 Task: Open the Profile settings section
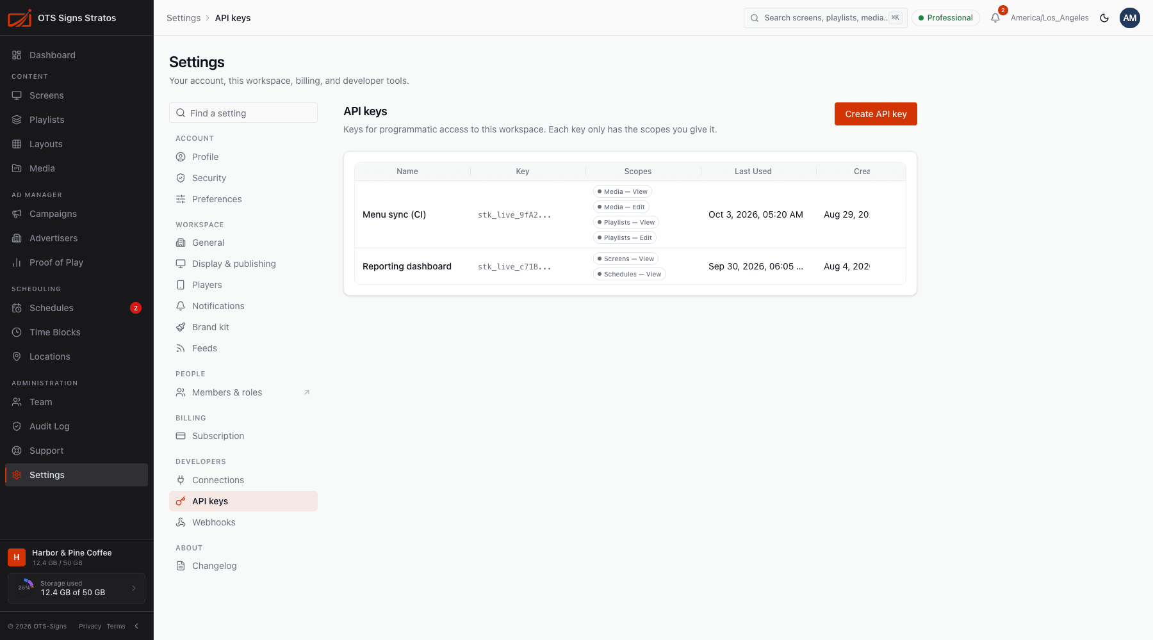pyautogui.click(x=243, y=157)
